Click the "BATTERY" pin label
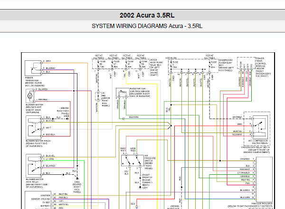The width and height of the screenshot is (285, 209). pyautogui.click(x=46, y=206)
